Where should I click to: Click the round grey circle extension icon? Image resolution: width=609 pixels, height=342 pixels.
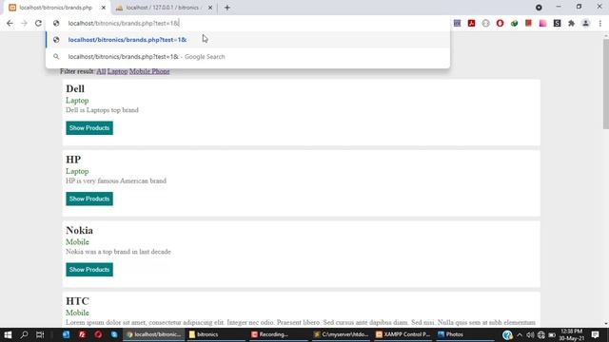click(x=486, y=23)
